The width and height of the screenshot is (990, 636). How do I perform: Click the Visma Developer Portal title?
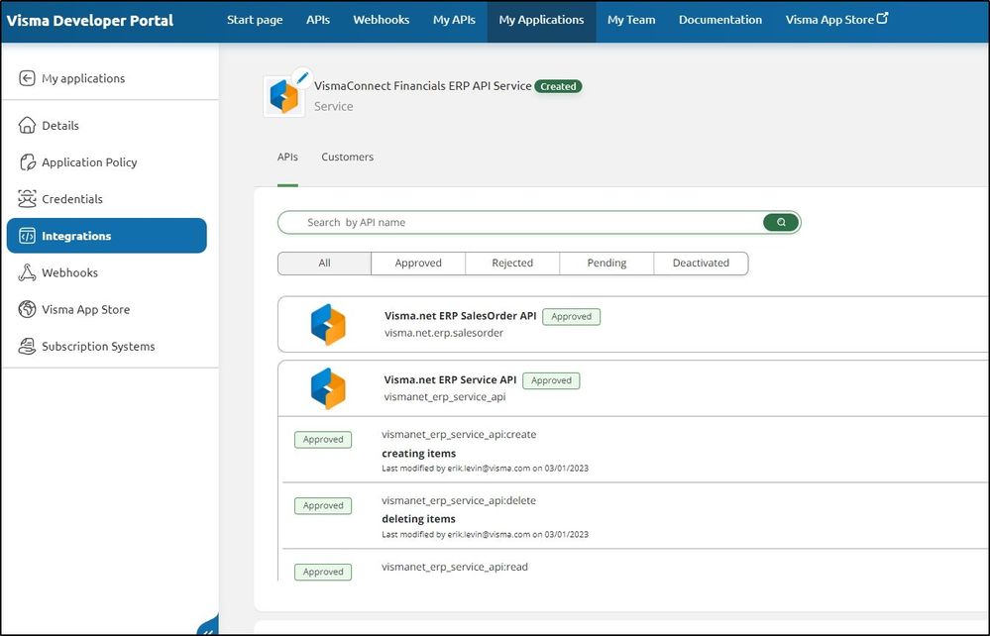pyautogui.click(x=89, y=21)
